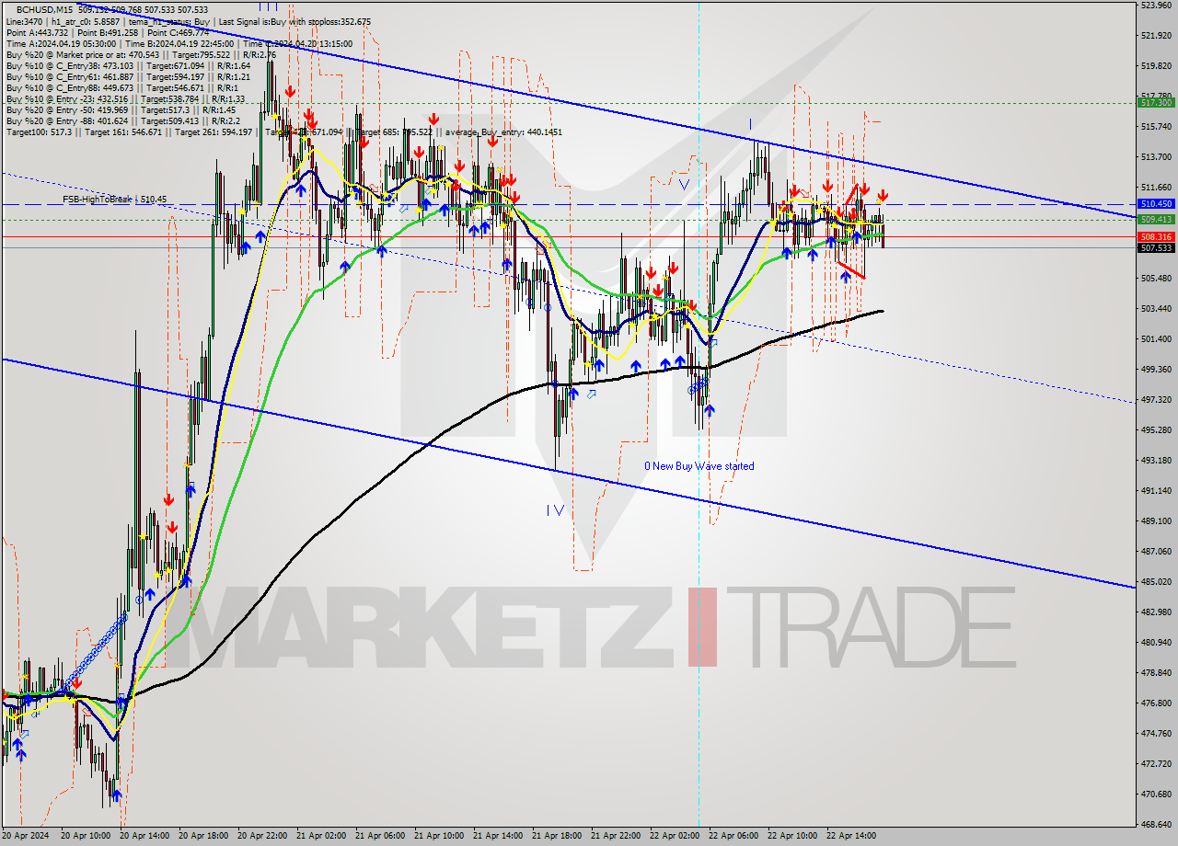The height and width of the screenshot is (846, 1178).
Task: Select the black 507.533 current price tag
Action: (1156, 248)
